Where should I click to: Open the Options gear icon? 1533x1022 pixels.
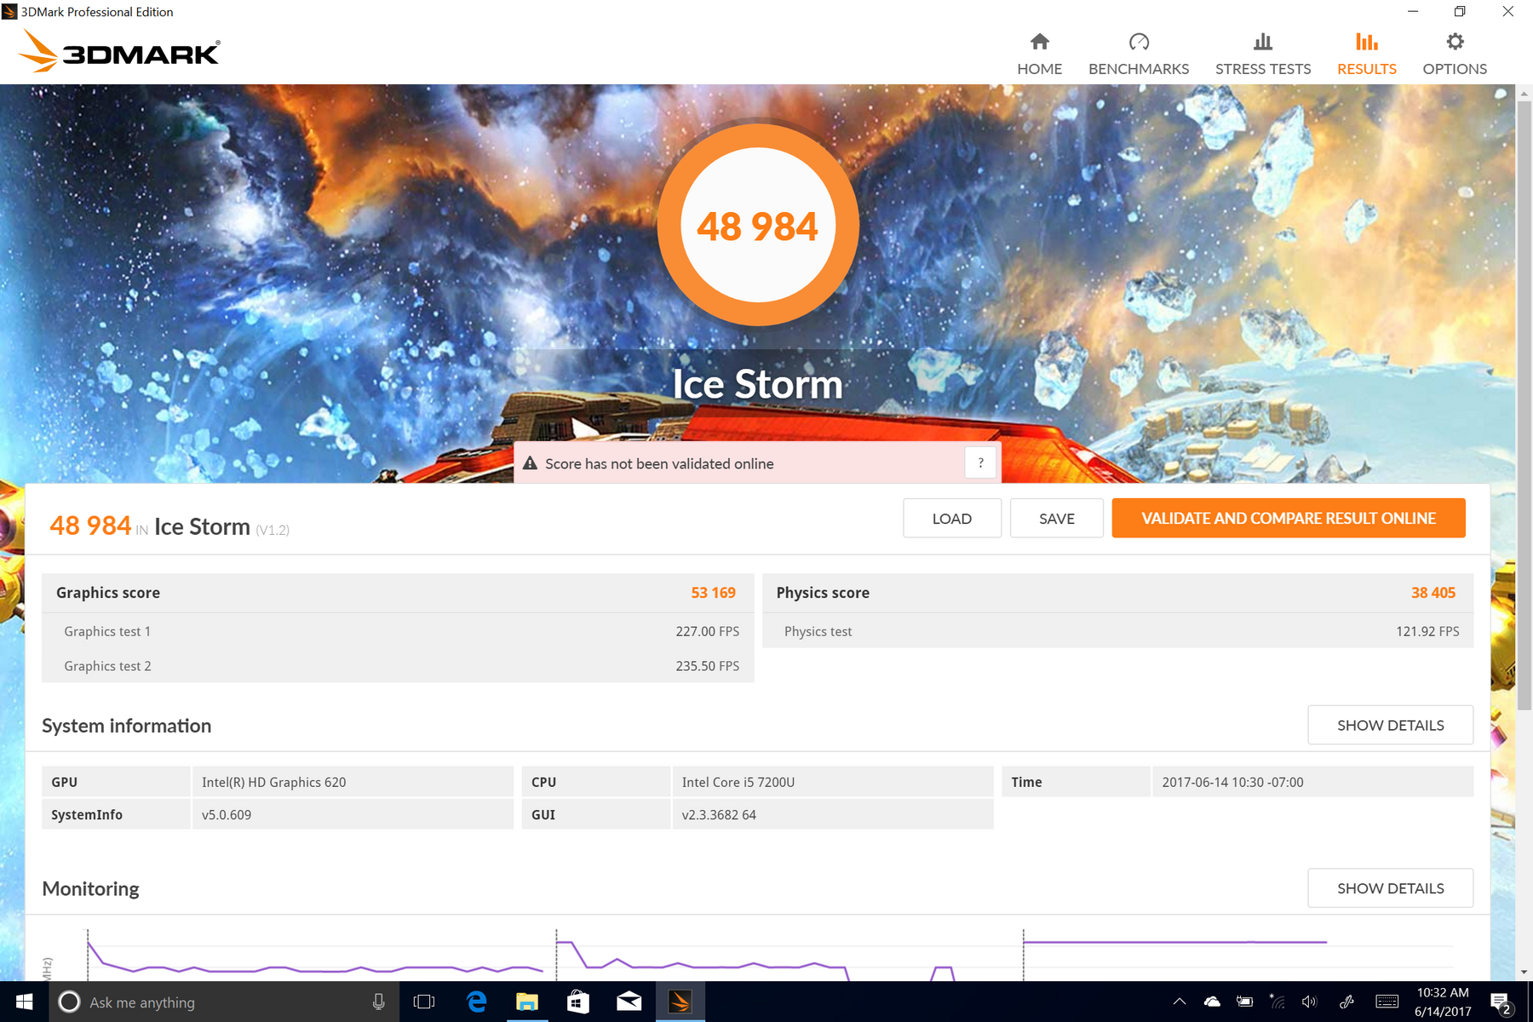point(1455,42)
